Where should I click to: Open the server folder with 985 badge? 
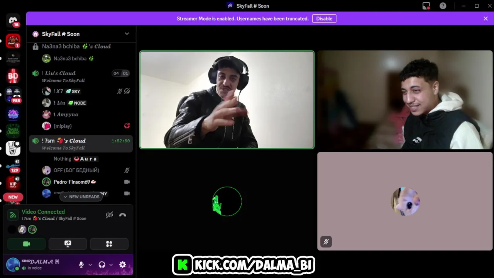coord(13,95)
